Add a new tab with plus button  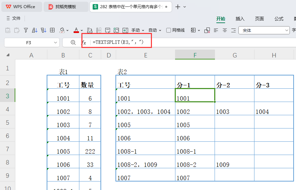point(178,7)
